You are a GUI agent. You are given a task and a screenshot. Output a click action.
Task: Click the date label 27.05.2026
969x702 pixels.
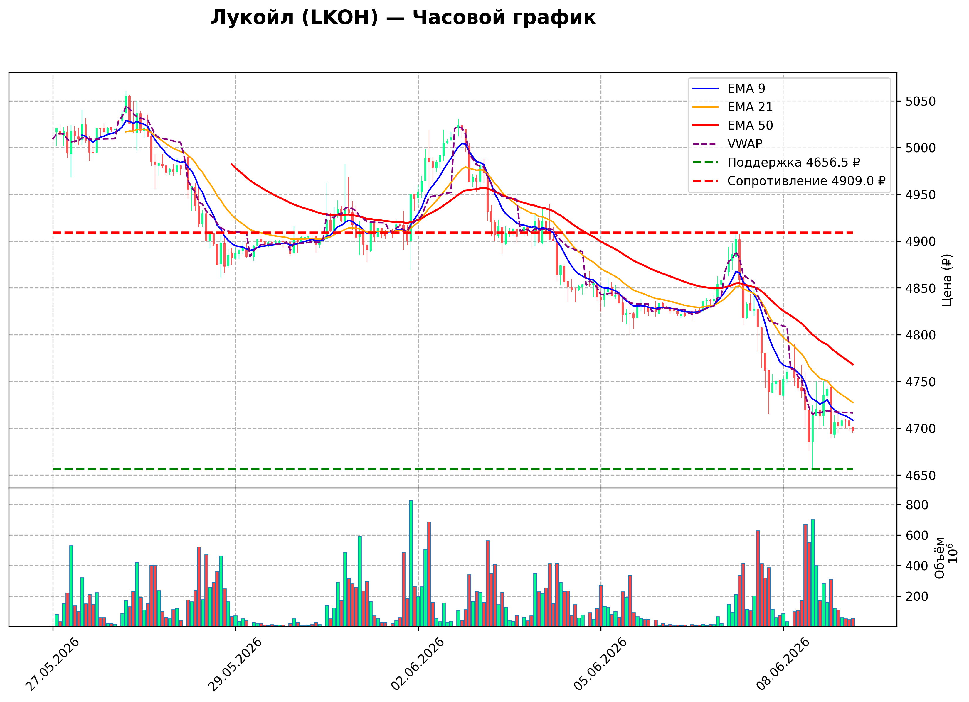tap(52, 664)
